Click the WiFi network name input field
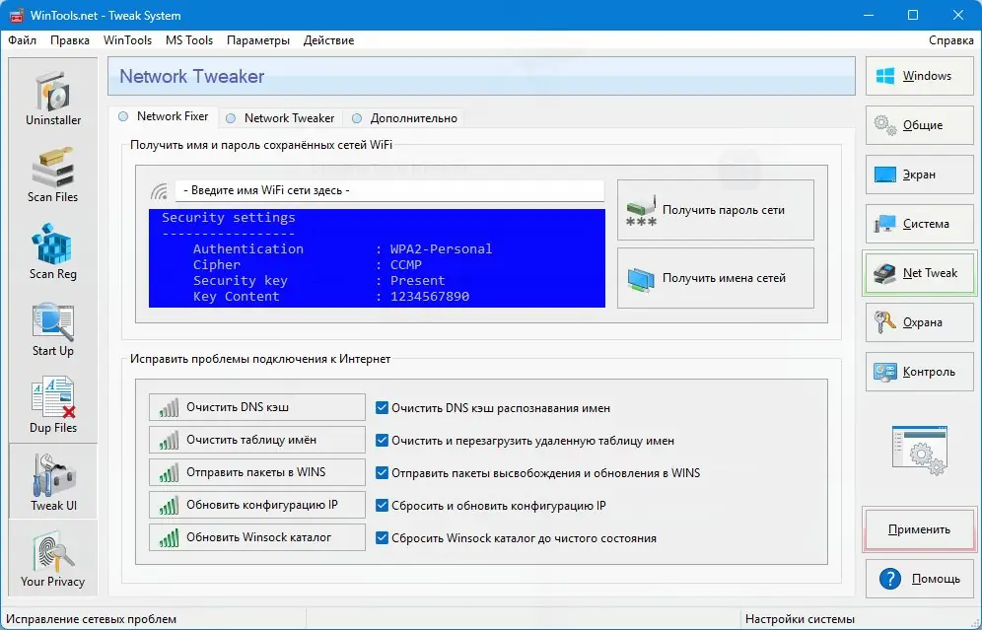This screenshot has height=630, width=982. coord(389,190)
